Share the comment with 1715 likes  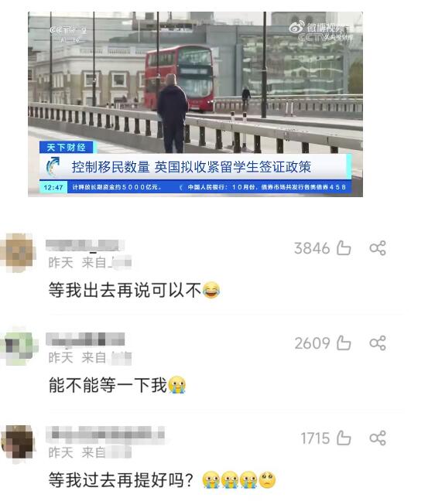[378, 438]
